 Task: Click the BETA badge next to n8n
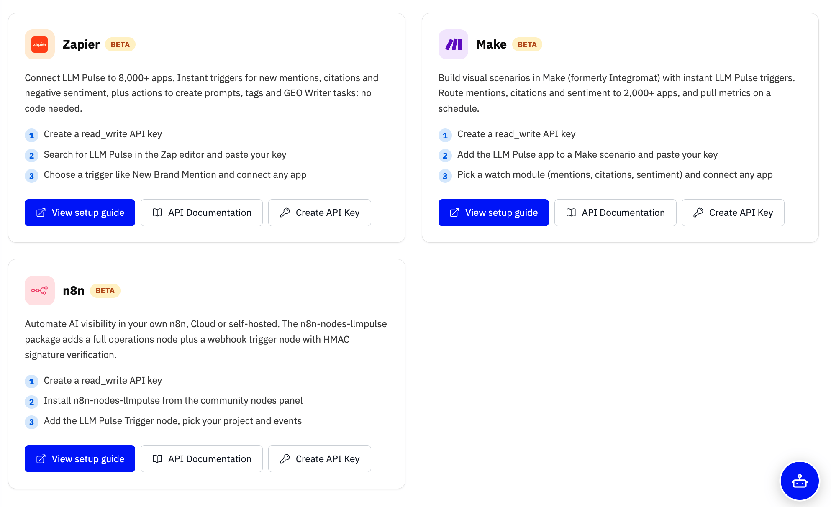(x=105, y=291)
